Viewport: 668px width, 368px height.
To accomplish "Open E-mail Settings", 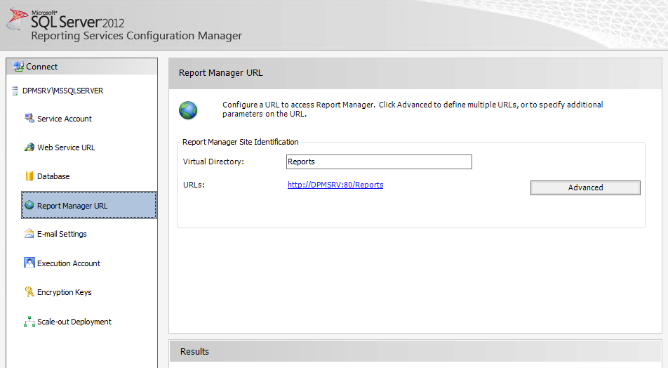I will click(62, 234).
